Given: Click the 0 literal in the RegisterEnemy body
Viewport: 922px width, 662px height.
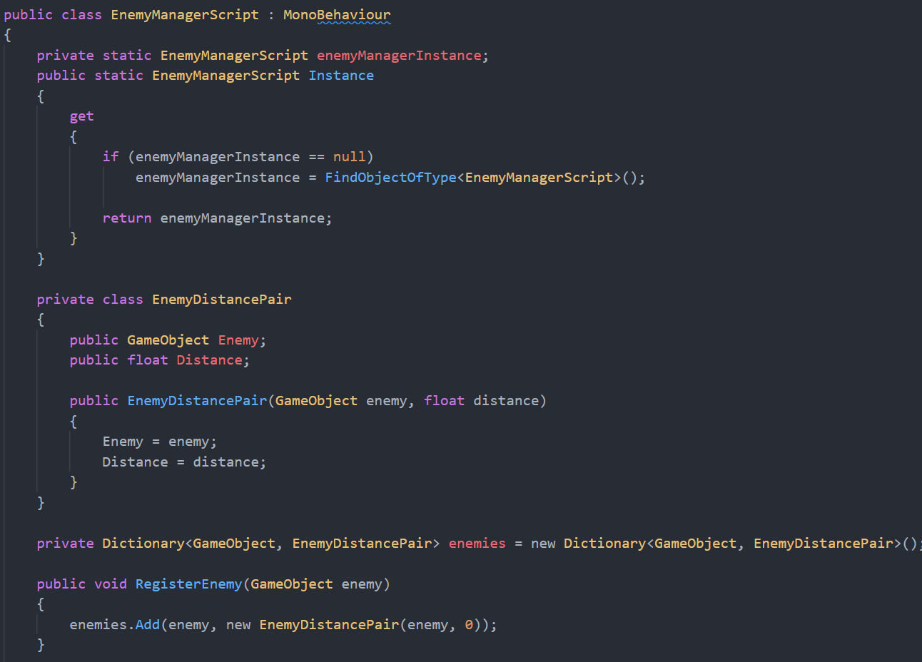Looking at the screenshot, I should [x=469, y=625].
